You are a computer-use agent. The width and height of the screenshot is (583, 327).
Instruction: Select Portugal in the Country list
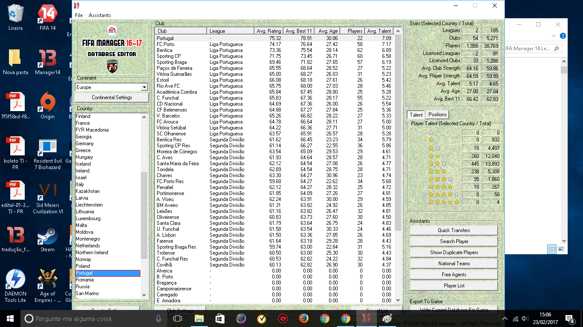pyautogui.click(x=108, y=273)
